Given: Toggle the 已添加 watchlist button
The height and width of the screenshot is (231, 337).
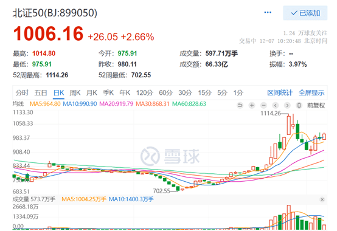Looking at the screenshot, I should click(305, 13).
